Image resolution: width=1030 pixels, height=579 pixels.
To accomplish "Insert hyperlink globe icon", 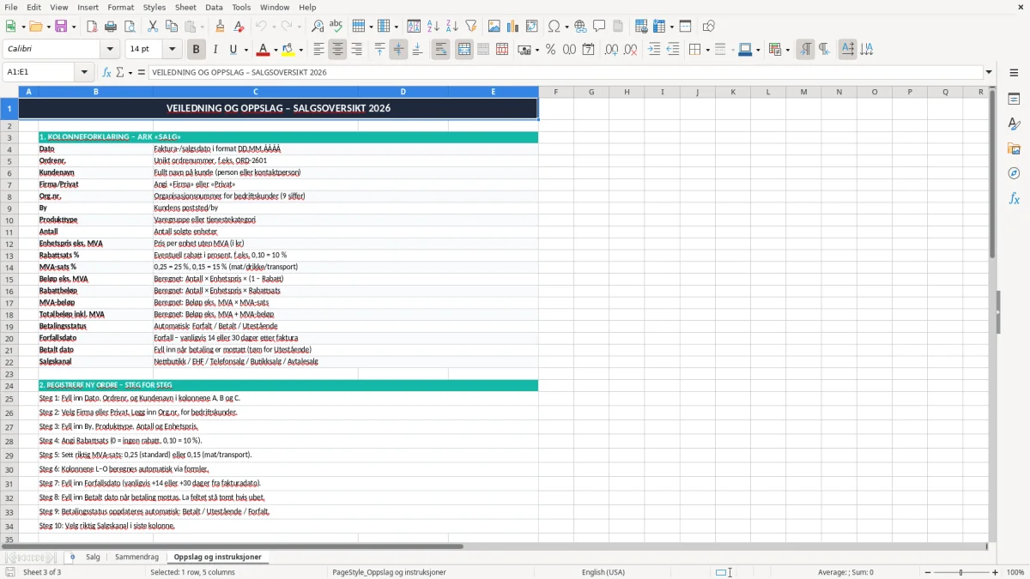I will point(580,27).
